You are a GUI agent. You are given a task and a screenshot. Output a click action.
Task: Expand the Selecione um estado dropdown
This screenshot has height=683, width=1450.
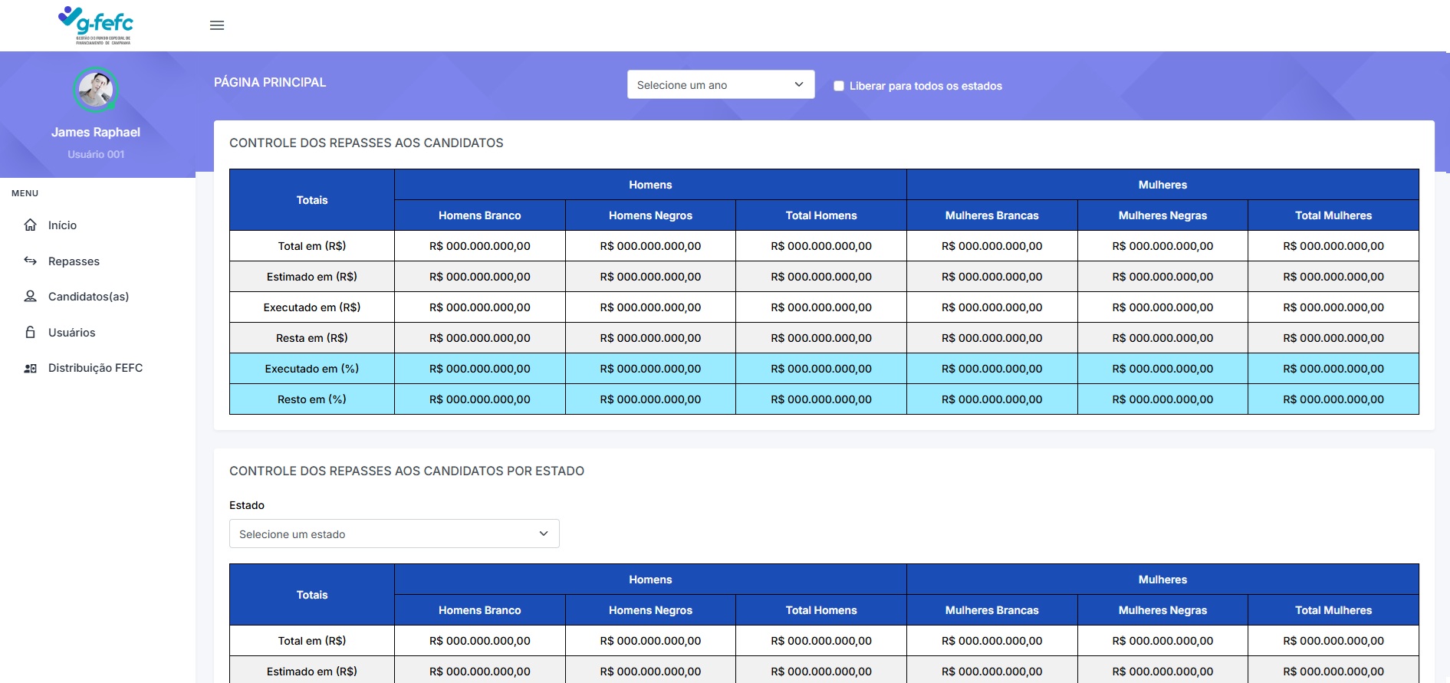[x=394, y=534]
